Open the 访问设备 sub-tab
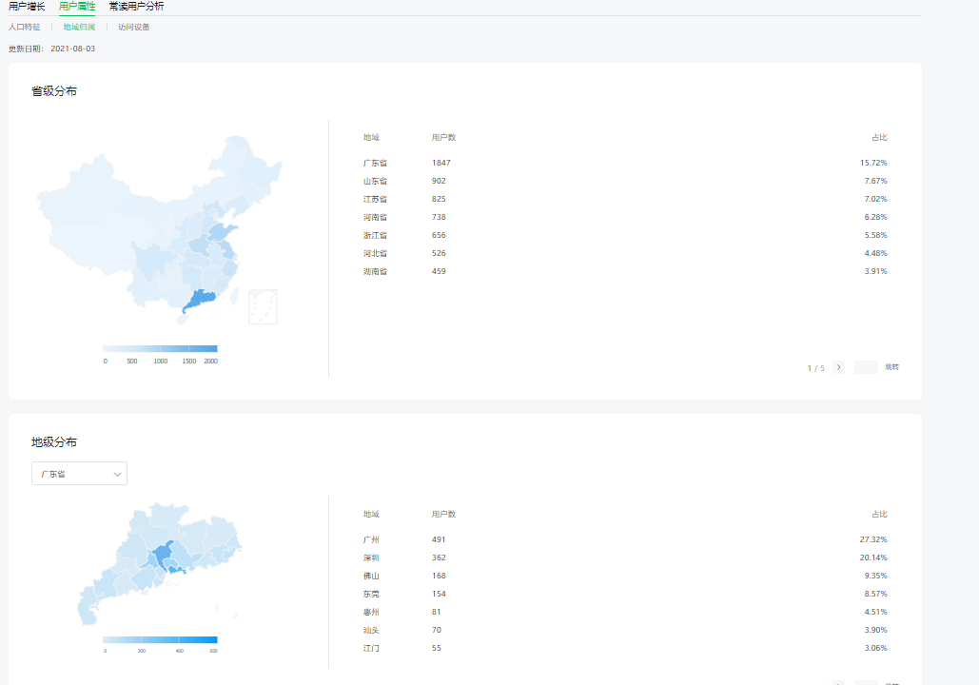Screen dimensions: 979x685 (133, 27)
